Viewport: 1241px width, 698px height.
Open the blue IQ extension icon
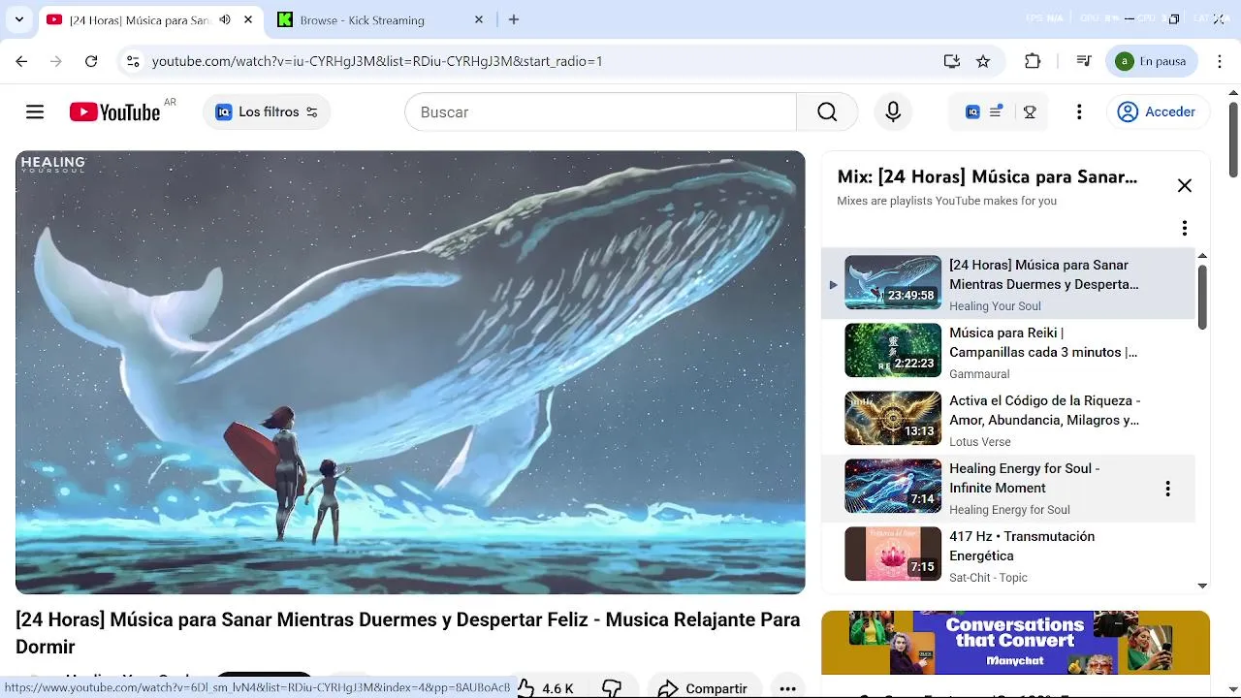point(972,112)
